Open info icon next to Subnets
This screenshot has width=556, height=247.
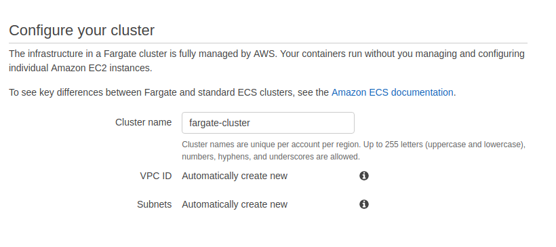[364, 204]
